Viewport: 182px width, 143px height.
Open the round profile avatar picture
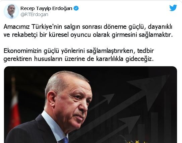pos(11,11)
